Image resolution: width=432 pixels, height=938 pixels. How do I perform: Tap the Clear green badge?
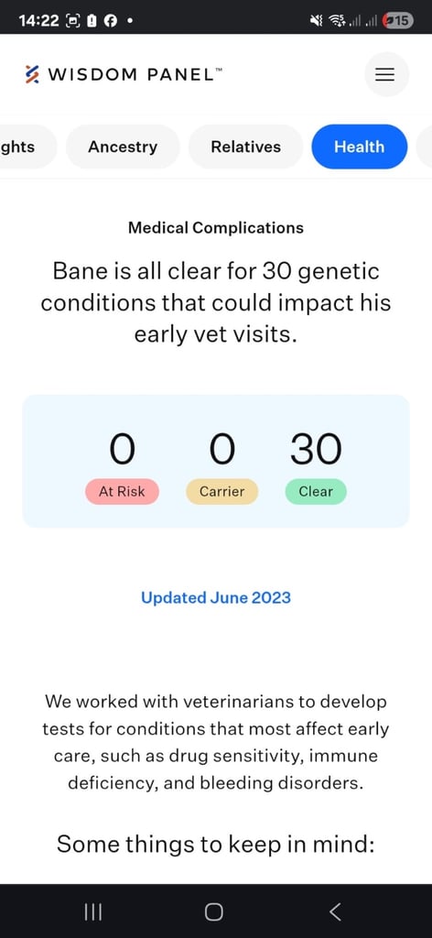[316, 492]
